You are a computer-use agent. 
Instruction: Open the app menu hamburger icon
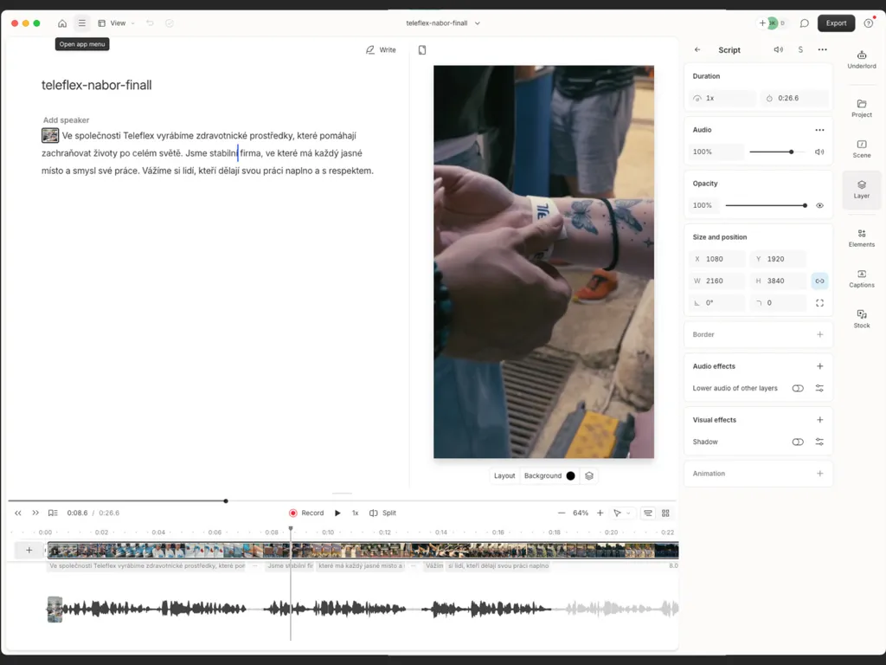click(x=82, y=23)
